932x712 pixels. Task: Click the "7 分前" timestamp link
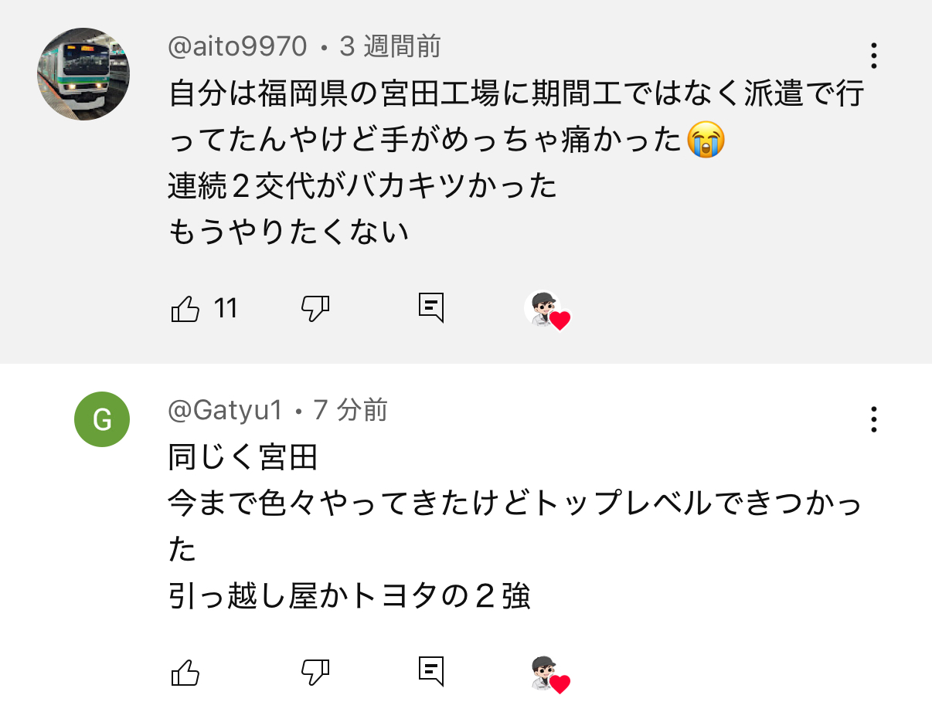point(350,410)
